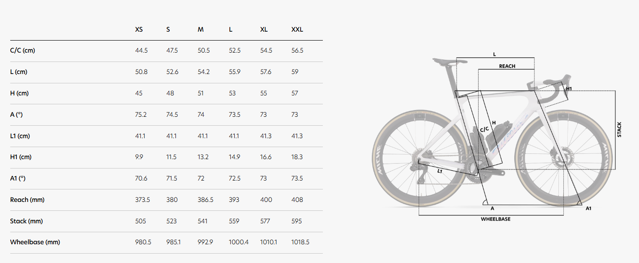Click the 373.5 reach value
The image size is (639, 263).
142,200
